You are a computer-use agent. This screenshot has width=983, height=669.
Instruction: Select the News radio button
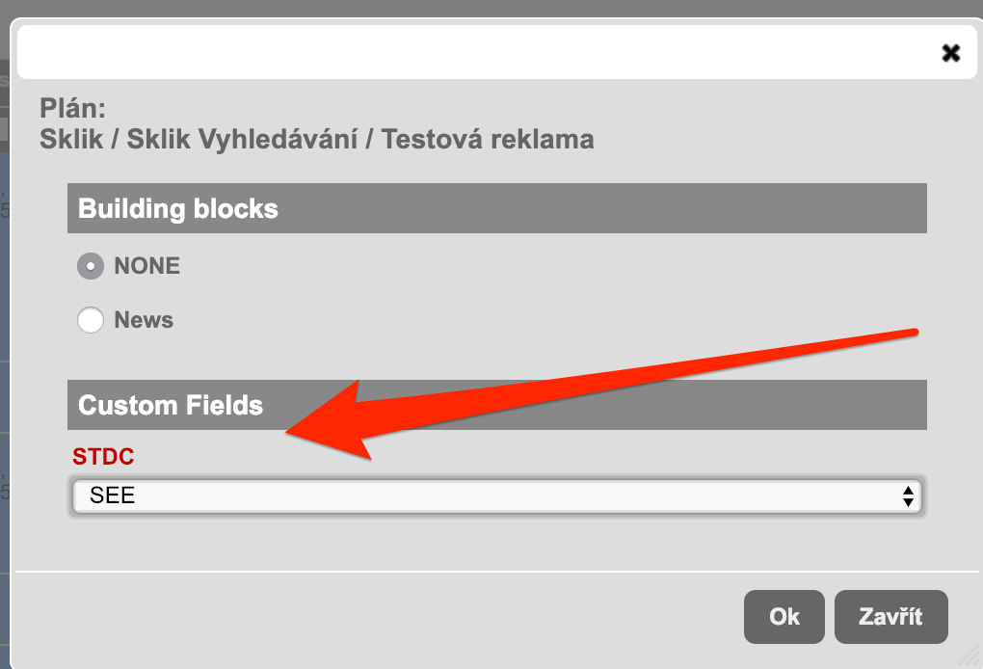[91, 320]
